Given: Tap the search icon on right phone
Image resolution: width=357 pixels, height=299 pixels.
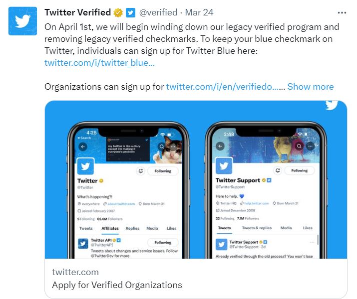Looking at the screenshot, I should click(299, 146).
